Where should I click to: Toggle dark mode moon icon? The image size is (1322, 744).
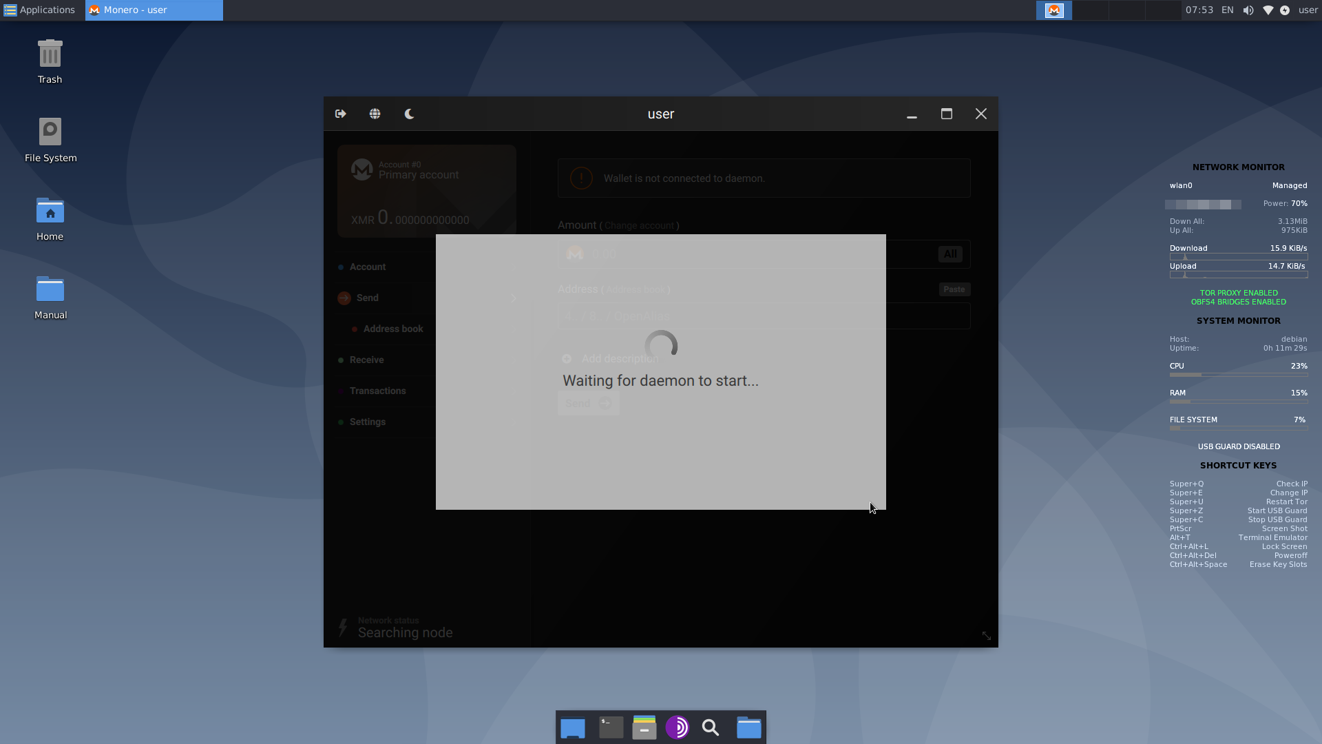[x=409, y=114]
